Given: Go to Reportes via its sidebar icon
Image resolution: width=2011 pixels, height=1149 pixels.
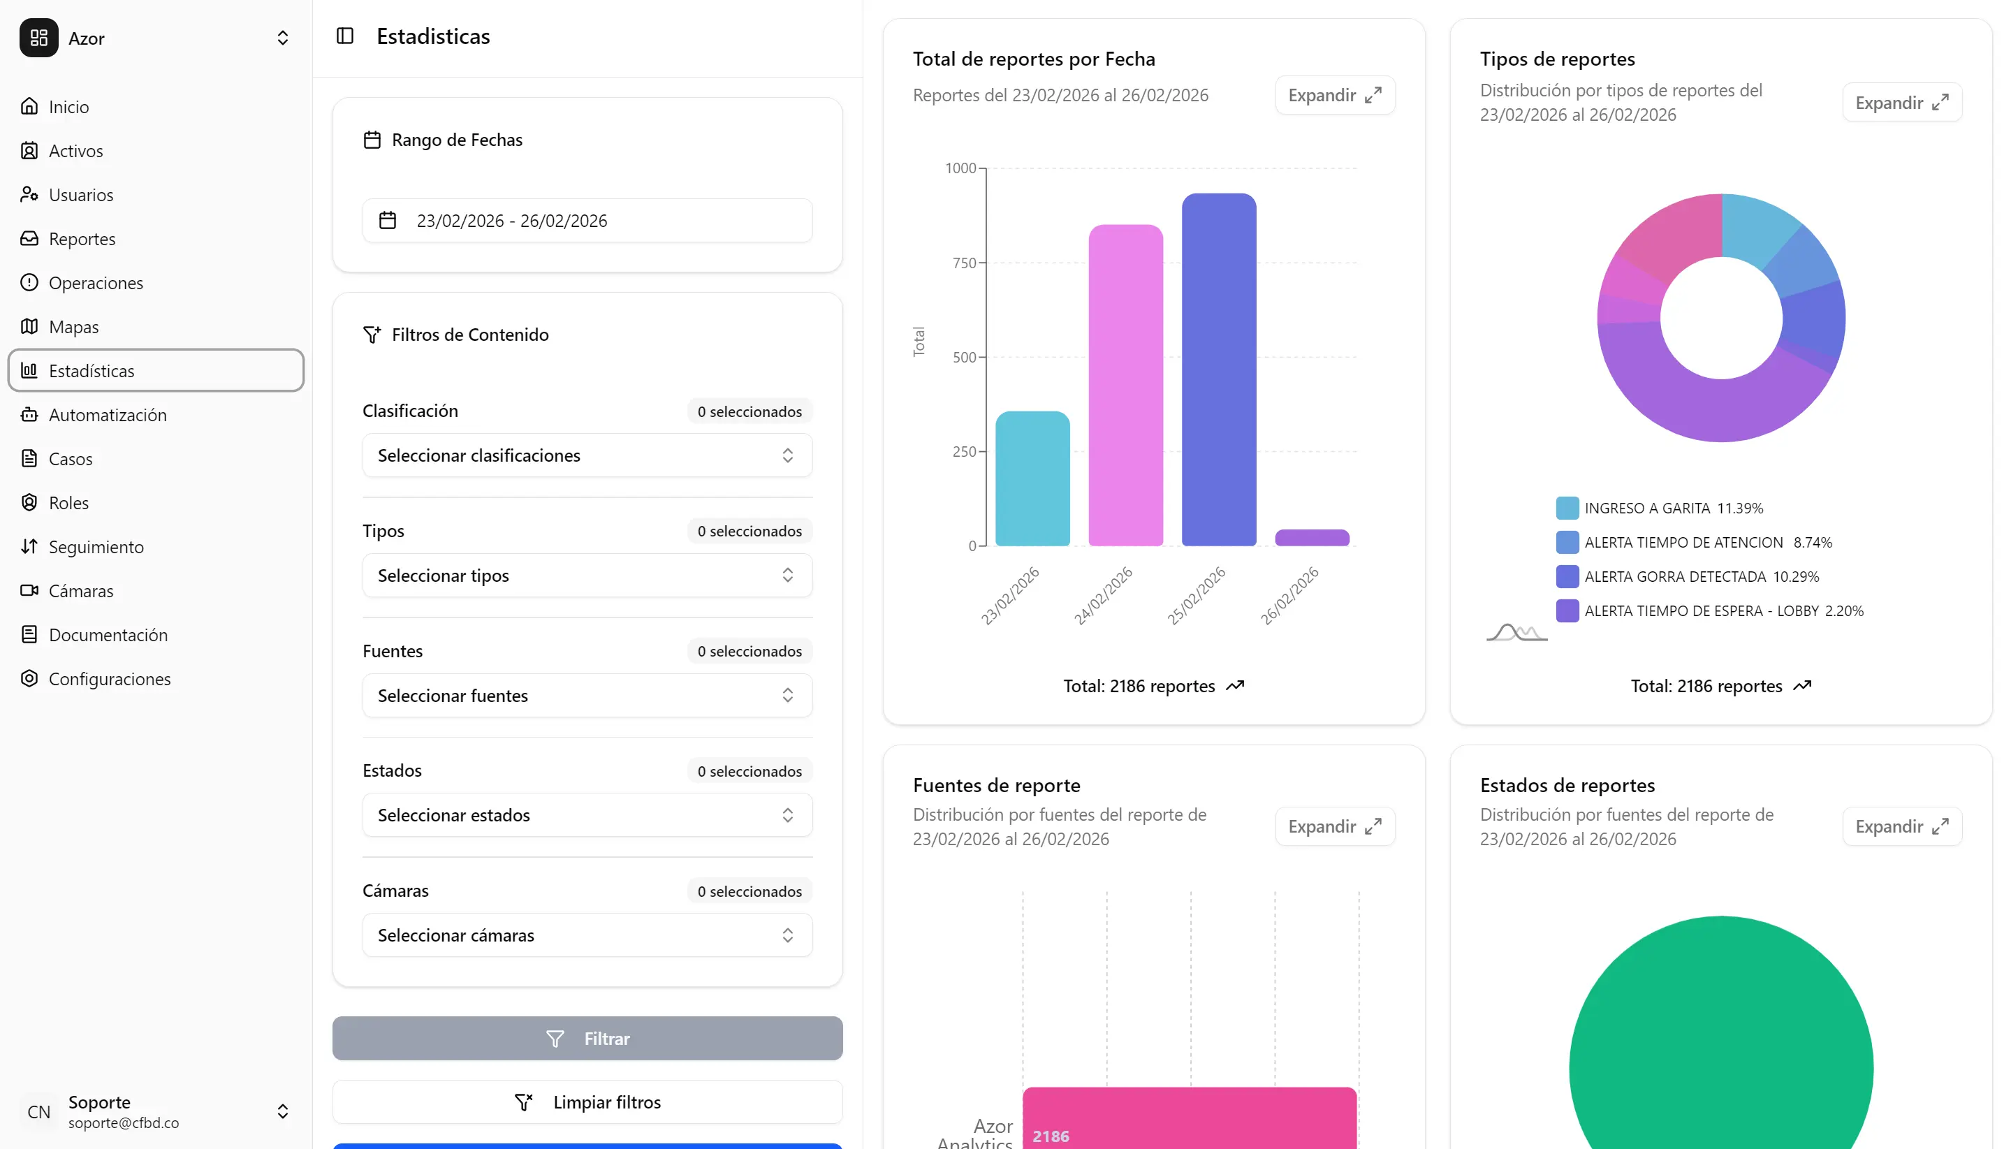Looking at the screenshot, I should [x=29, y=238].
